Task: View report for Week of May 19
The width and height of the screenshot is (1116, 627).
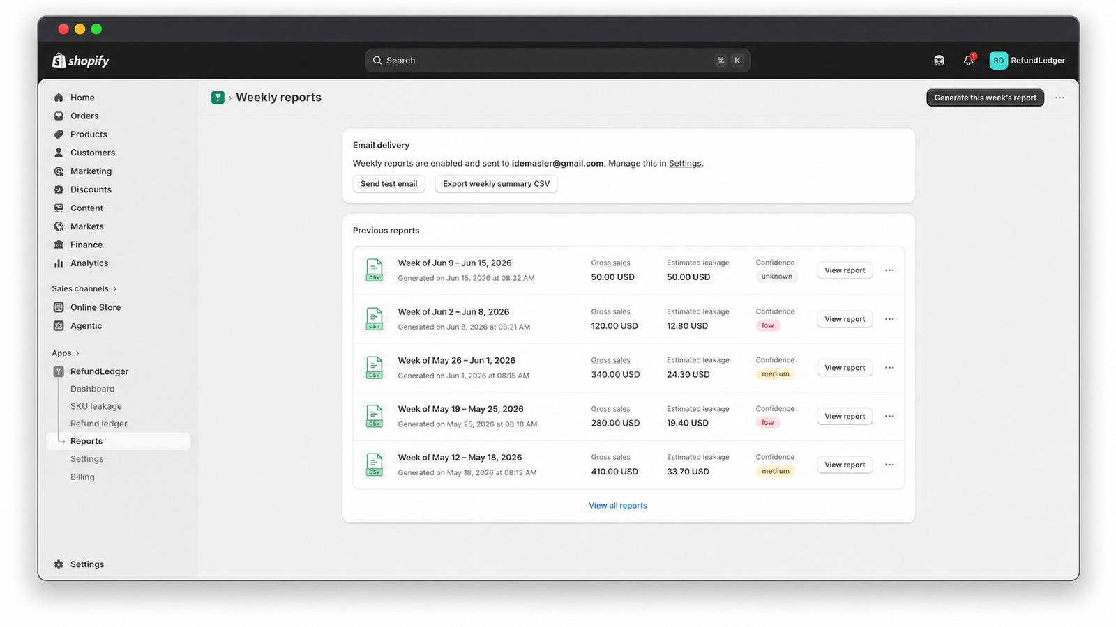Action: 845,416
